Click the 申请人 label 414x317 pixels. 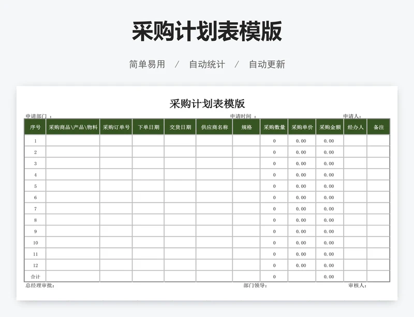352,116
